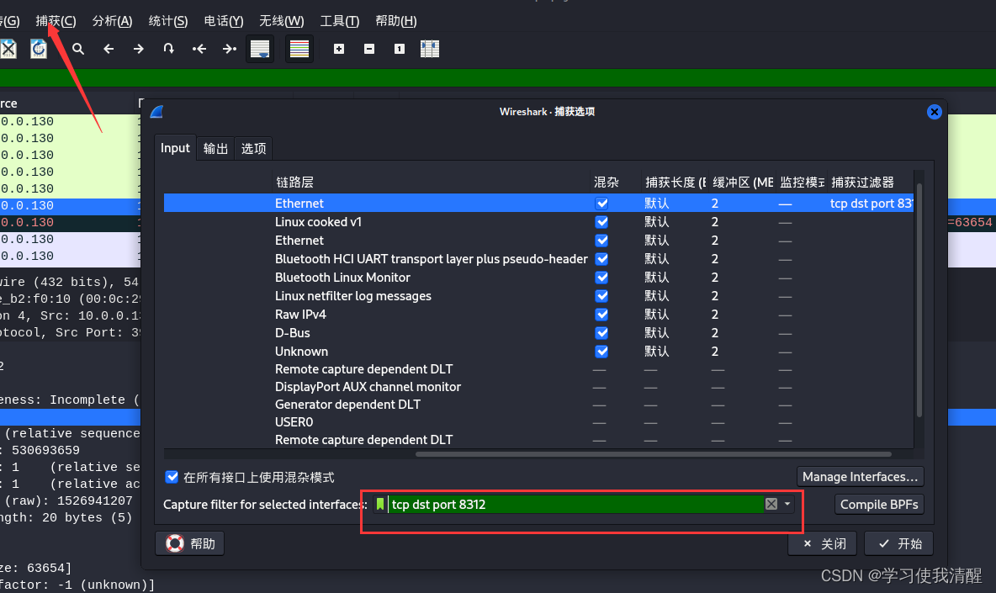Open the 统计(S) menu
The width and height of the screenshot is (996, 593).
point(167,21)
